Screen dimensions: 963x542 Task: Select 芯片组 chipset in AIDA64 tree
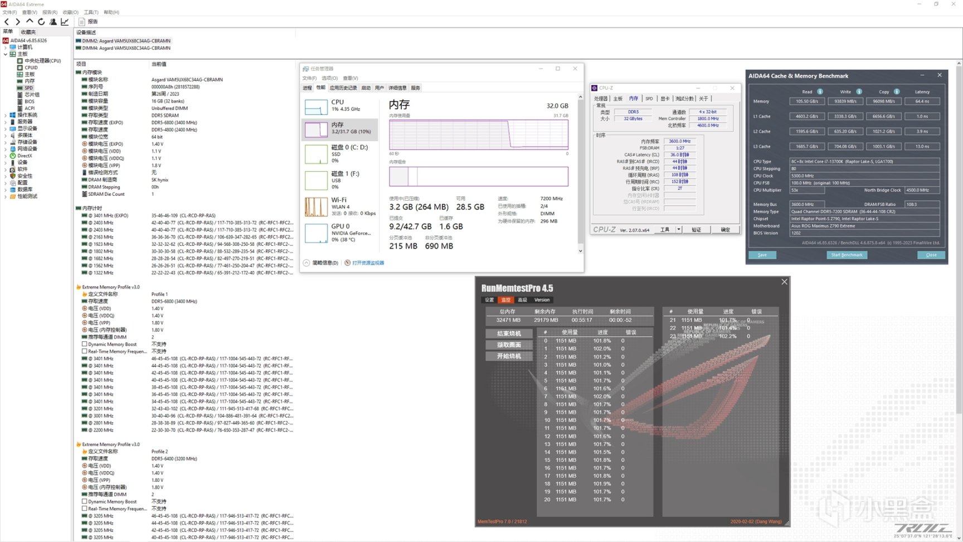(28, 95)
